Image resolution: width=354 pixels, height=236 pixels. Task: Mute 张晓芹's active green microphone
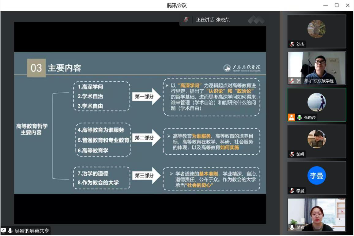click(299, 117)
